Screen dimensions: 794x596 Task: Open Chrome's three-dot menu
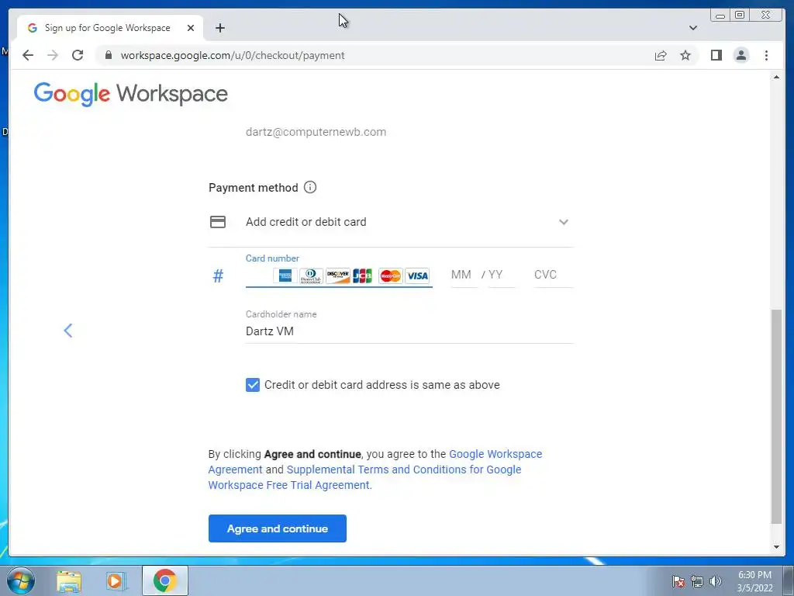pos(766,55)
